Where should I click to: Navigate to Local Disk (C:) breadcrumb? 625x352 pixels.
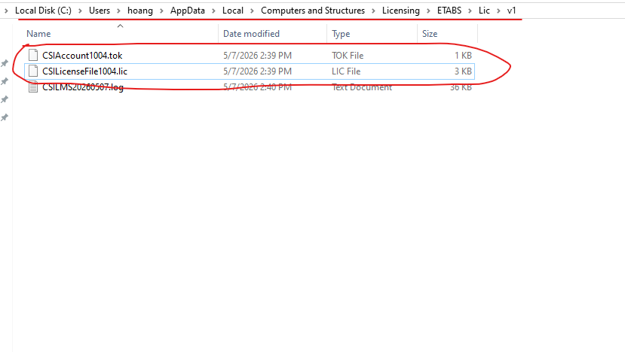[x=43, y=11]
